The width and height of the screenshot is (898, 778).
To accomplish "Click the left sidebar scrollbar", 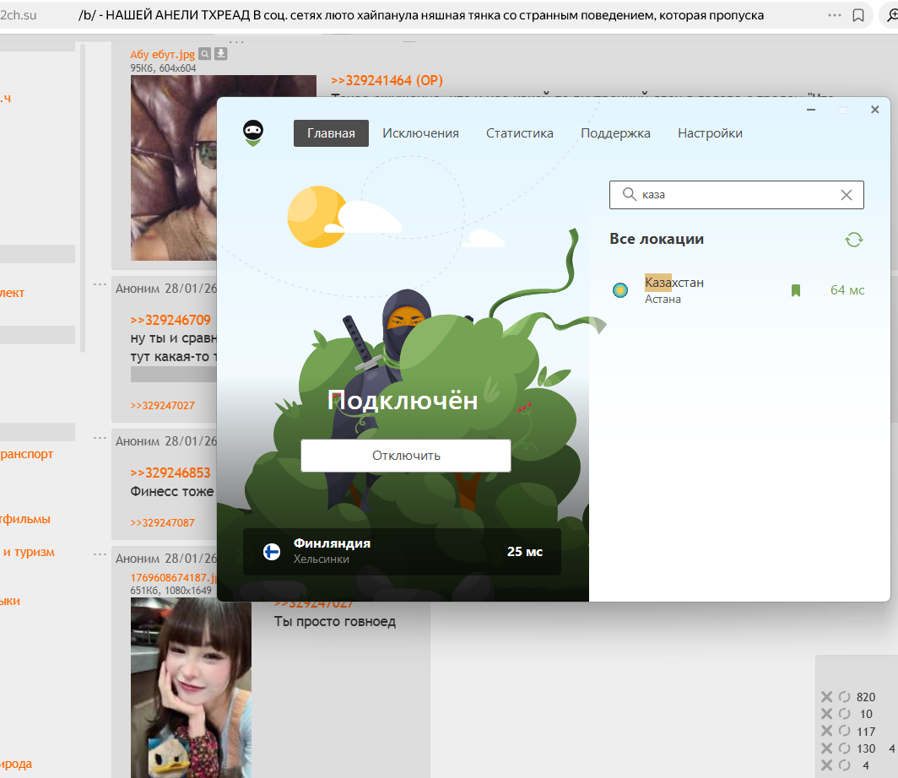I will 83,197.
